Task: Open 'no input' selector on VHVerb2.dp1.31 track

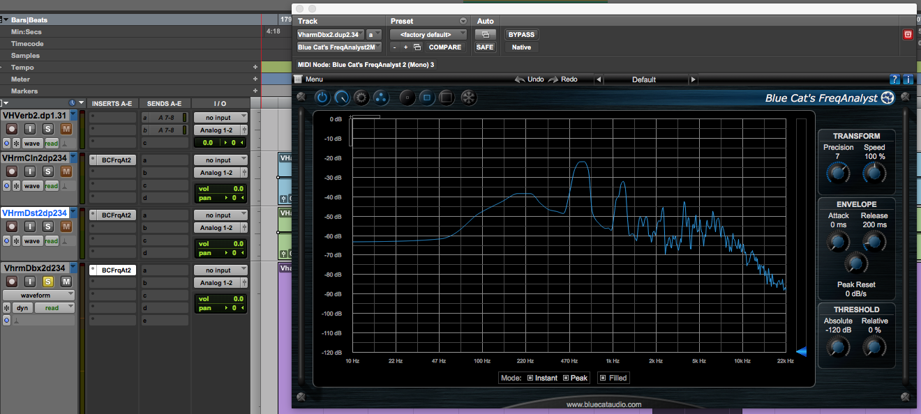Action: tap(220, 117)
